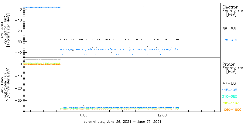The height and width of the screenshot is (124, 243).
Task: Click the 115-195 proton energy legend label
Action: point(230,90)
